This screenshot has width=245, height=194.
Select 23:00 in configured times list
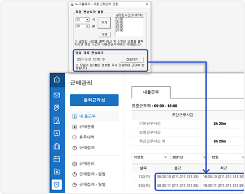click(119, 31)
